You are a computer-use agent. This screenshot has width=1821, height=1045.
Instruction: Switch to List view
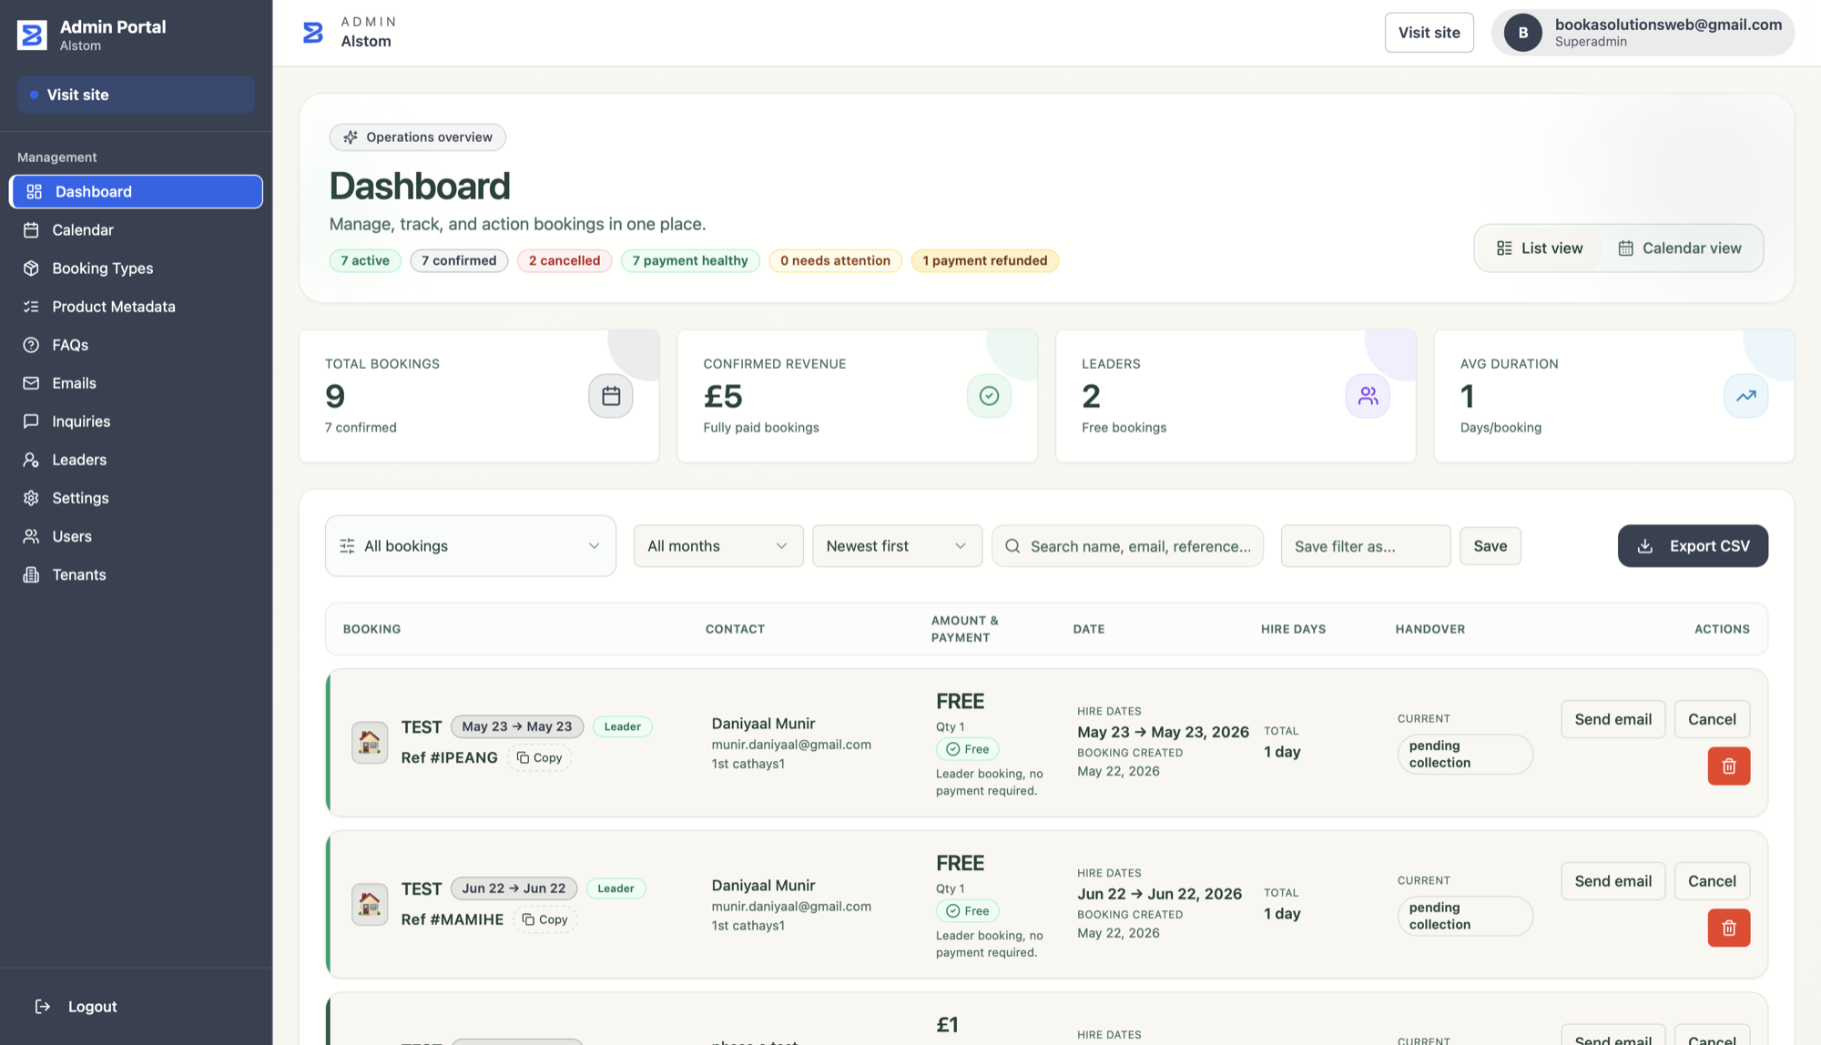pos(1540,249)
